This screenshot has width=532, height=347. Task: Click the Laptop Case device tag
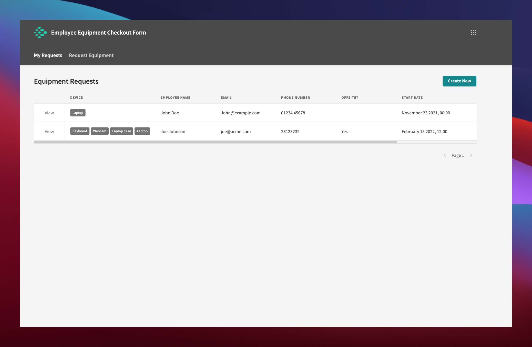[x=121, y=131]
